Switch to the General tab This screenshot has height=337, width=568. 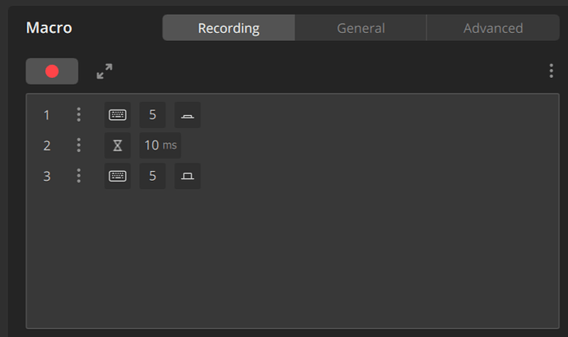(361, 28)
